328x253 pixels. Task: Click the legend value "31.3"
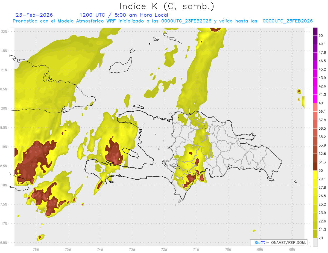pos(322,162)
